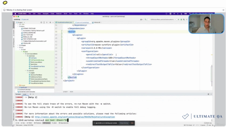
Task: Select E2ESolutionTests class
Action: (x=36, y=77)
